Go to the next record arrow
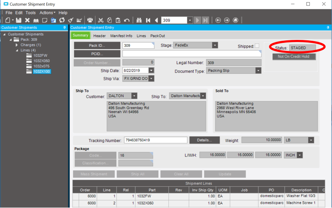 pyautogui.click(x=197, y=20)
